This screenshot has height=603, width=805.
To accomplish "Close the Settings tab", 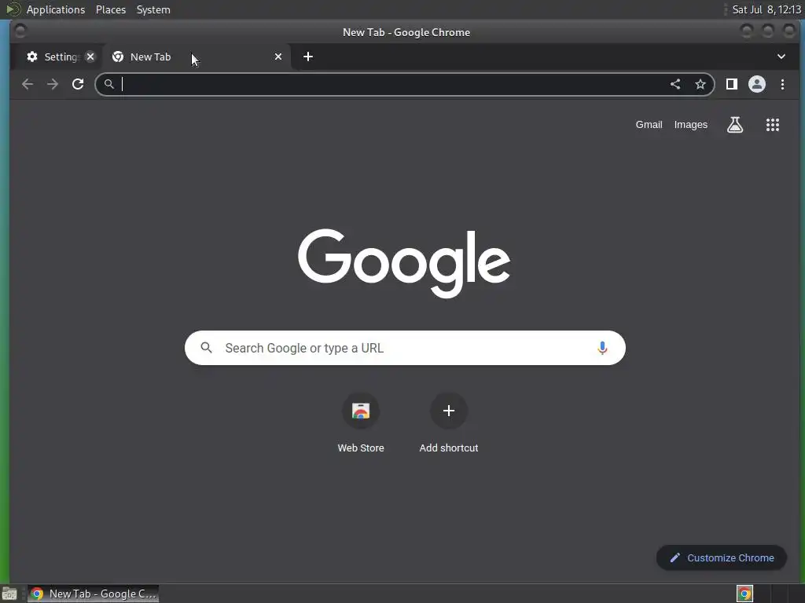I will [x=90, y=57].
